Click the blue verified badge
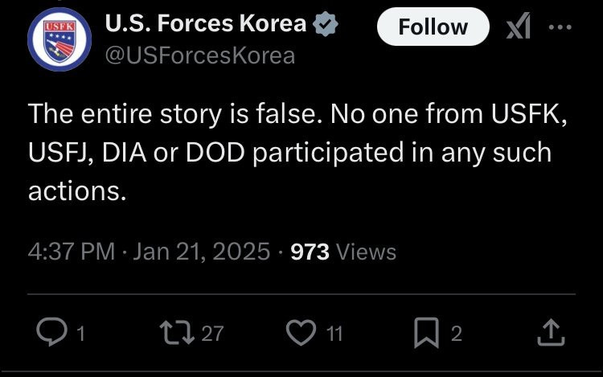The image size is (603, 377). pos(326,25)
